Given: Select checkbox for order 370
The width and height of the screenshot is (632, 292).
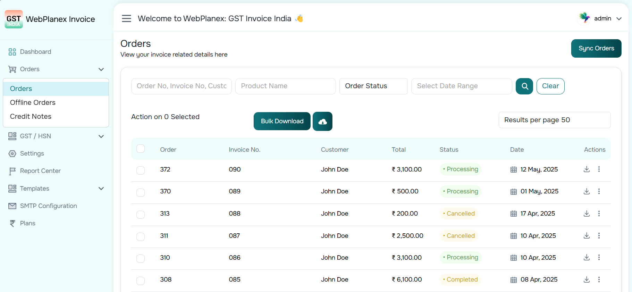Looking at the screenshot, I should (141, 193).
